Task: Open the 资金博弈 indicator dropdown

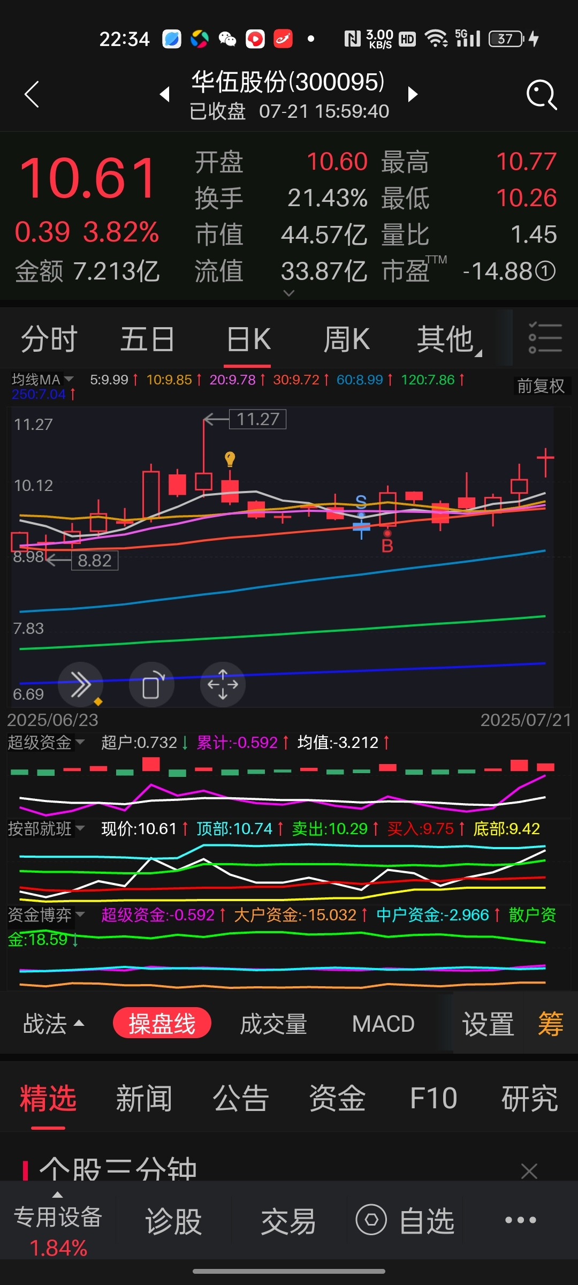Action: tap(46, 914)
